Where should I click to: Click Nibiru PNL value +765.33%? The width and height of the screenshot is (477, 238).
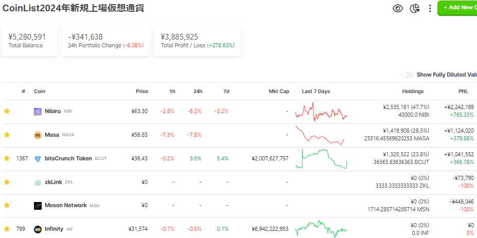pyautogui.click(x=462, y=115)
